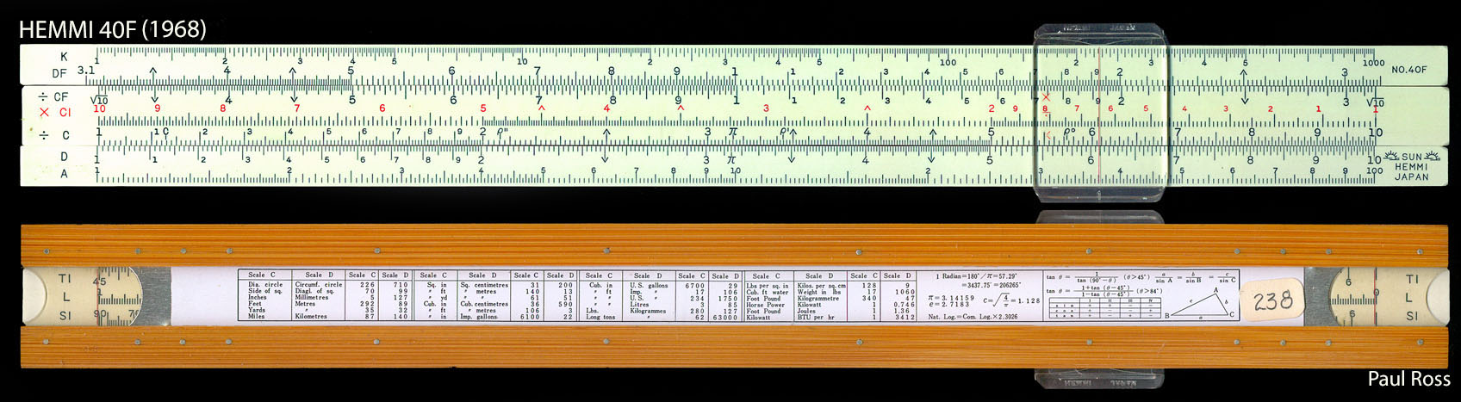Click the "e=2.7183" constant
The height and width of the screenshot is (402, 1461).
[948, 304]
